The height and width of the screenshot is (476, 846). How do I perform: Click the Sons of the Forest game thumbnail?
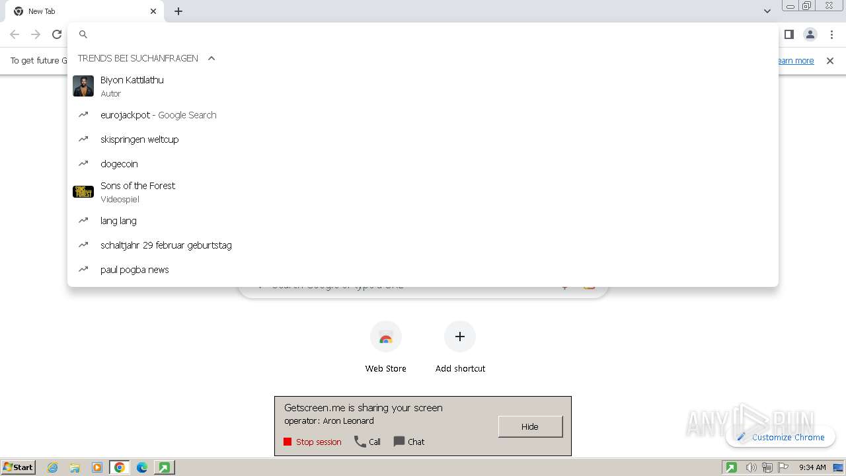tap(83, 192)
